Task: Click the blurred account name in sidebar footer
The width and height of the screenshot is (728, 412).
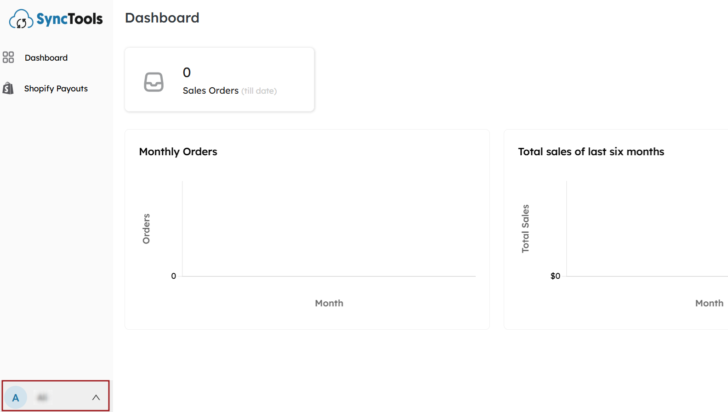Action: (x=42, y=397)
